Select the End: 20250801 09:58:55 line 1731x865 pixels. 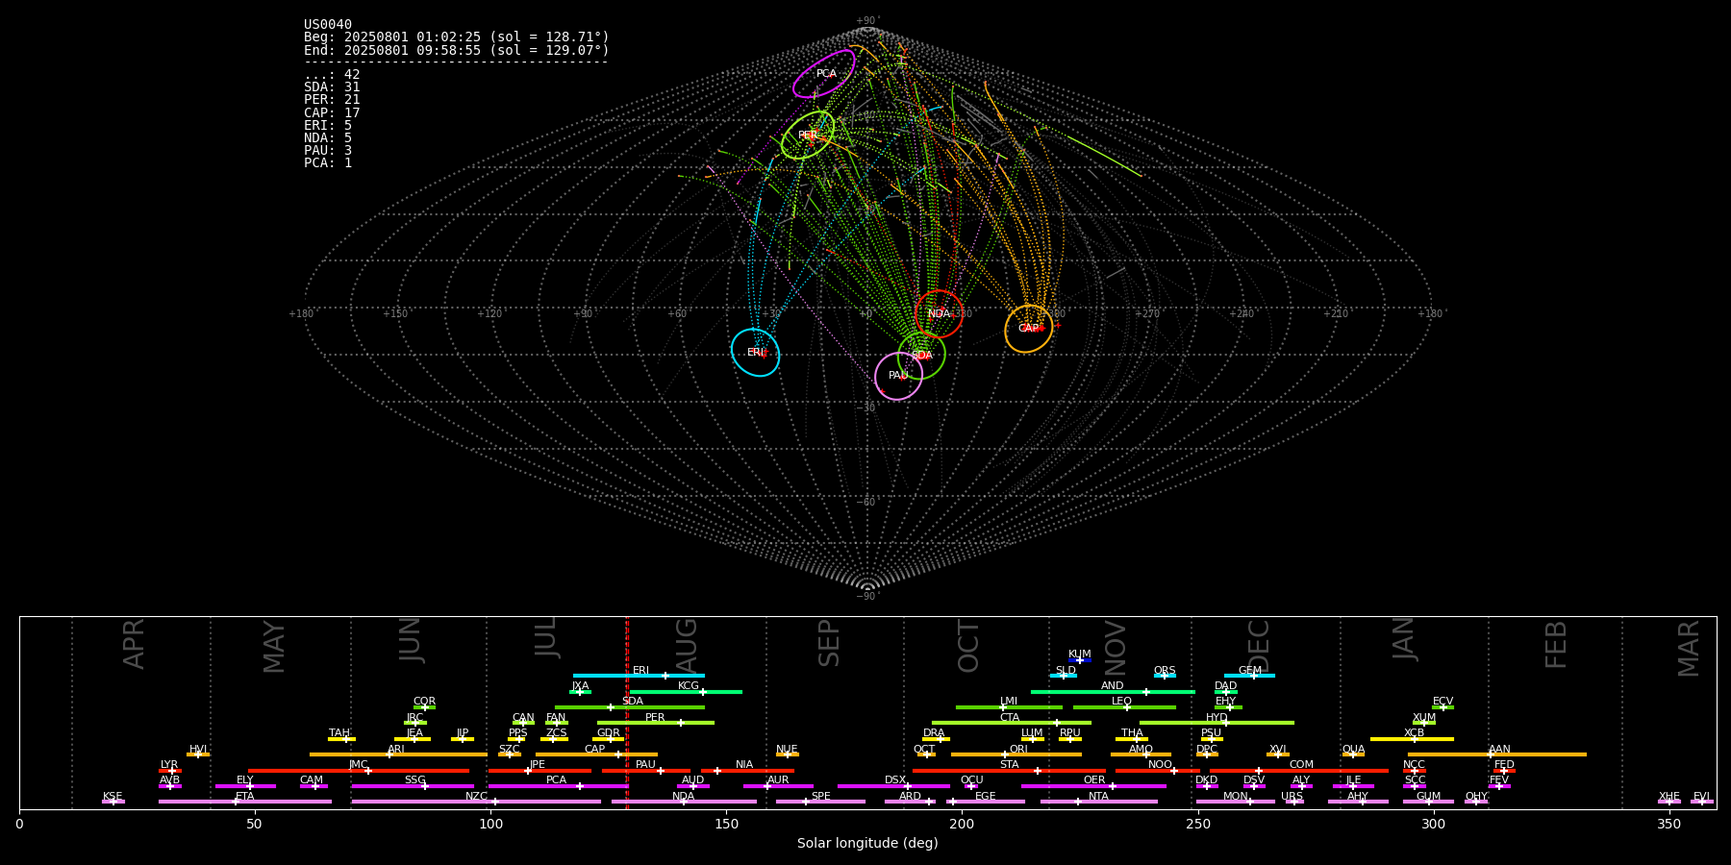tap(457, 50)
